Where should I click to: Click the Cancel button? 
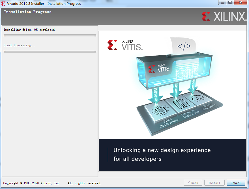pyautogui.click(x=236, y=183)
